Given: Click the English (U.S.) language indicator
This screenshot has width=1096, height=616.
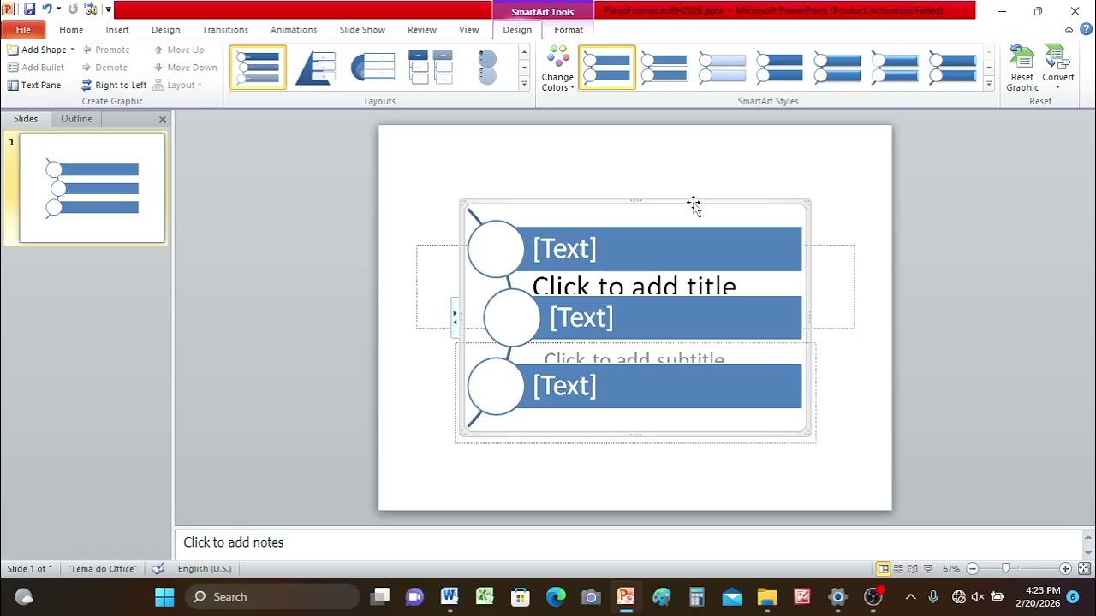Looking at the screenshot, I should pyautogui.click(x=205, y=569).
